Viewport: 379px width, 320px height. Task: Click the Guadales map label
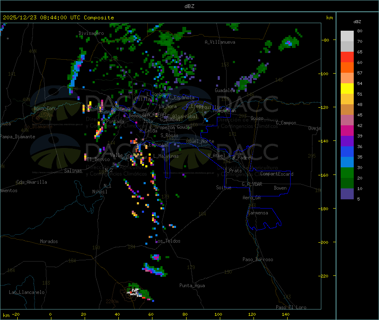(225, 90)
